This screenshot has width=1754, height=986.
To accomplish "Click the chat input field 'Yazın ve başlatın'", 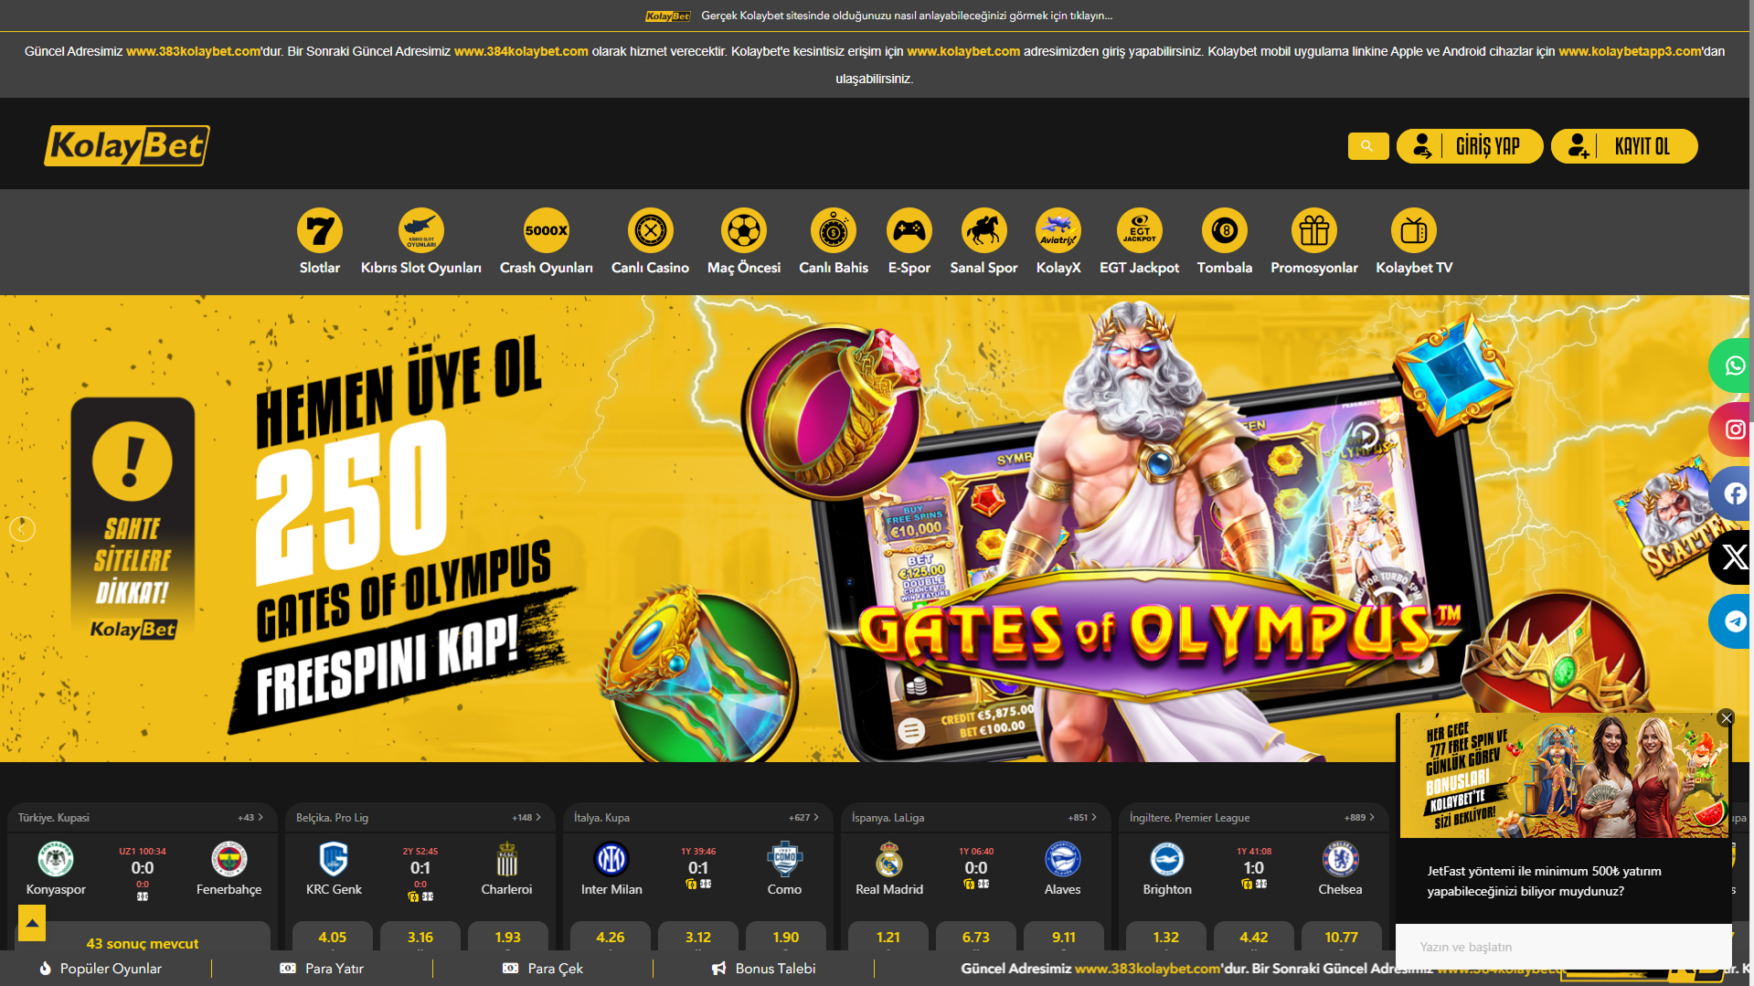I will pyautogui.click(x=1563, y=947).
